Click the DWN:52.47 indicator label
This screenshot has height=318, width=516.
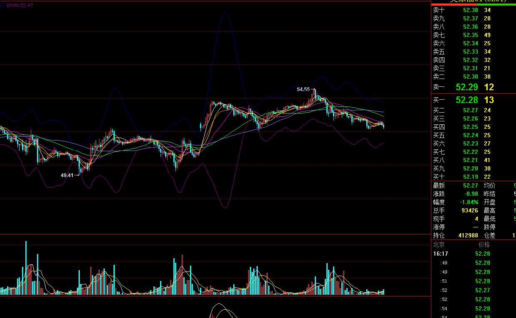[20, 5]
